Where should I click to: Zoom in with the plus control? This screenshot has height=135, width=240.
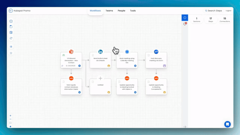pos(10,116)
